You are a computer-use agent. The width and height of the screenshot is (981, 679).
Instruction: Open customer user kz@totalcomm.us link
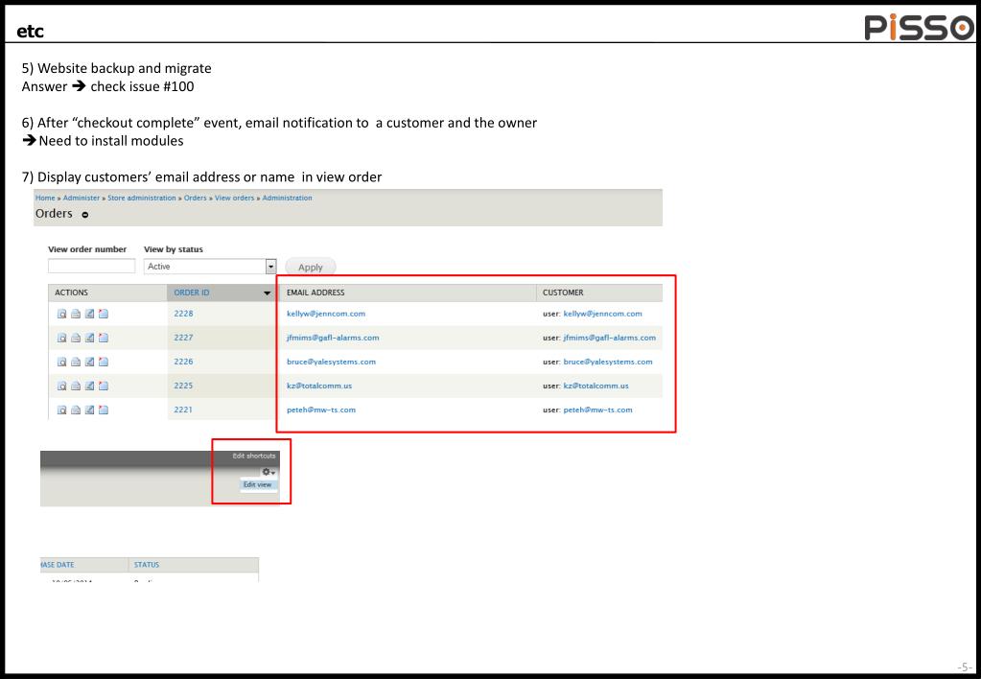596,386
